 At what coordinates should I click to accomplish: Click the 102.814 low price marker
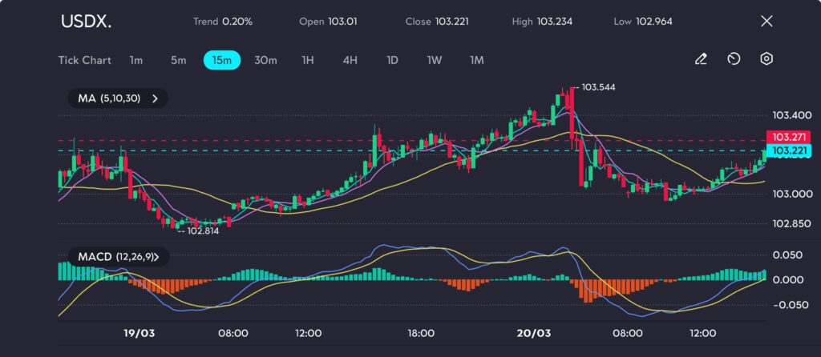click(201, 231)
